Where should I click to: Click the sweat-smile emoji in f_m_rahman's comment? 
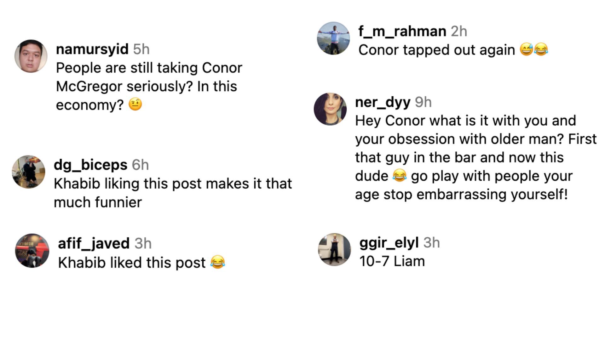click(x=526, y=50)
